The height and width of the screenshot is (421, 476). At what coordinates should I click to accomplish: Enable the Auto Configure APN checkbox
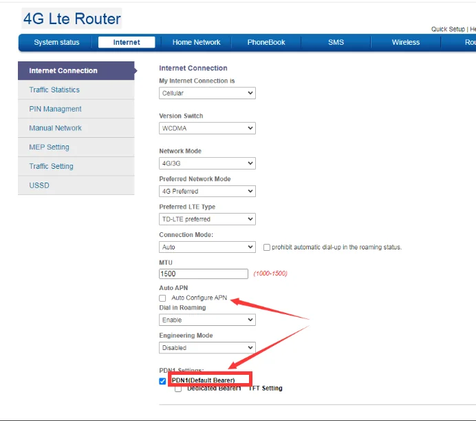163,298
